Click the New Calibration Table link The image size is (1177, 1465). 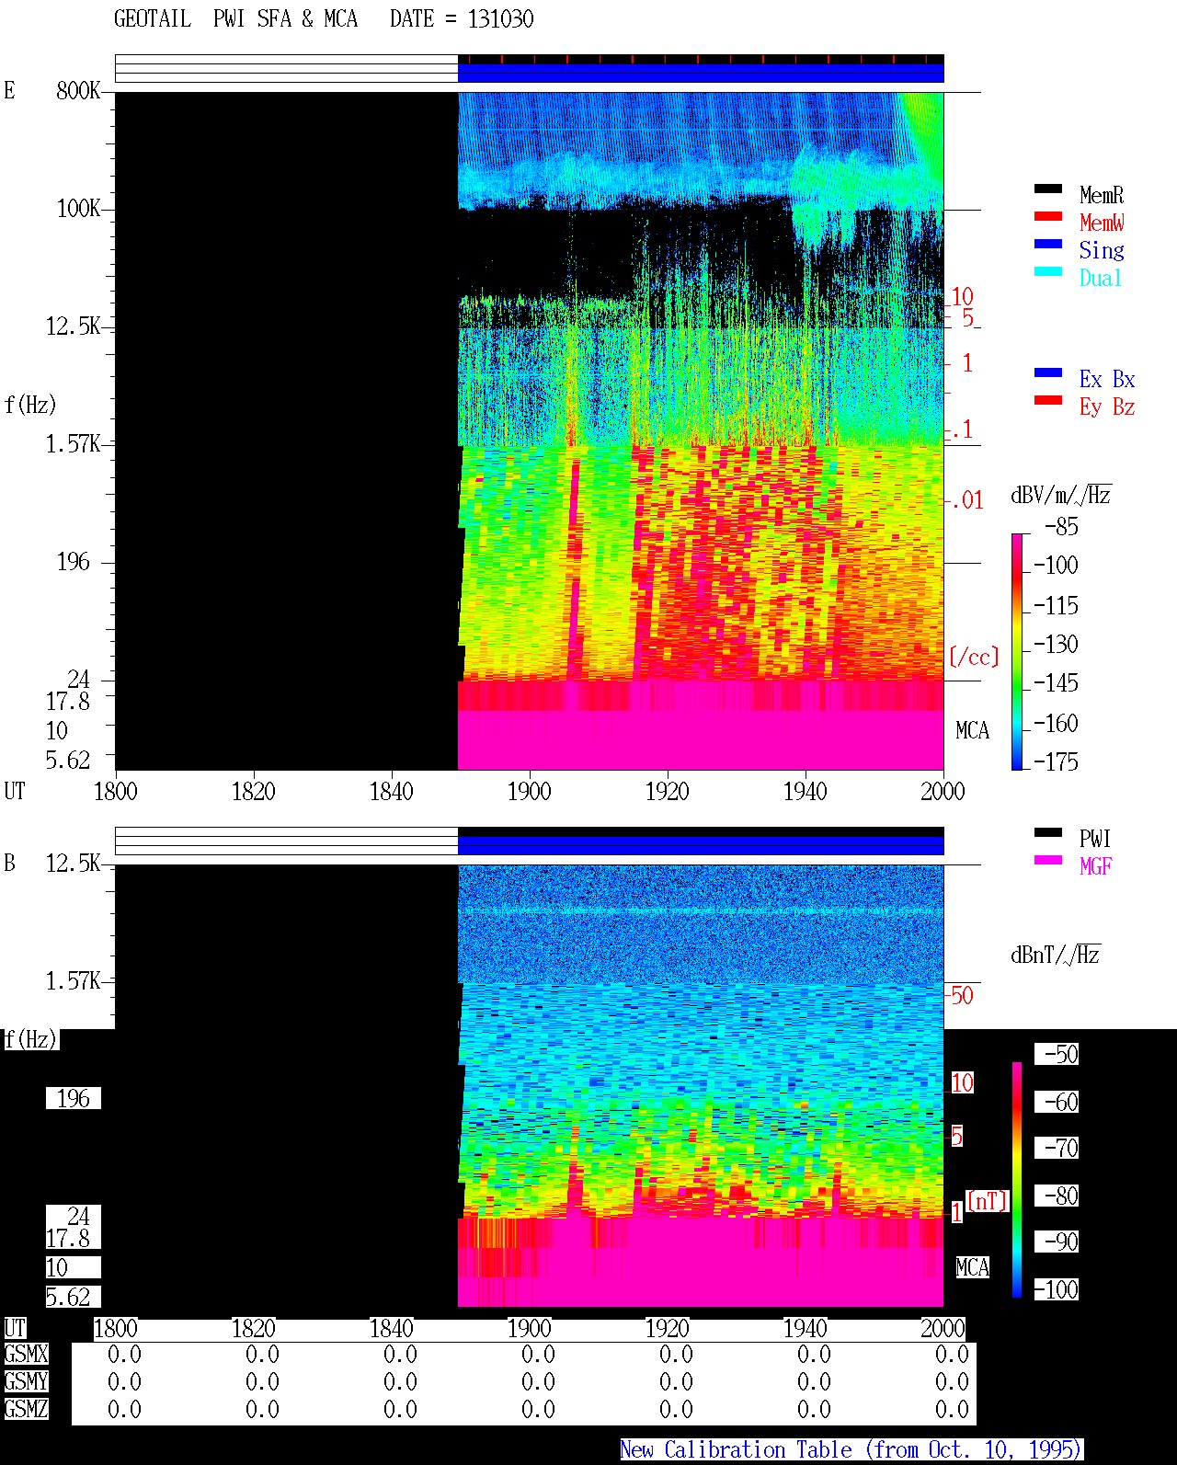tap(851, 1450)
